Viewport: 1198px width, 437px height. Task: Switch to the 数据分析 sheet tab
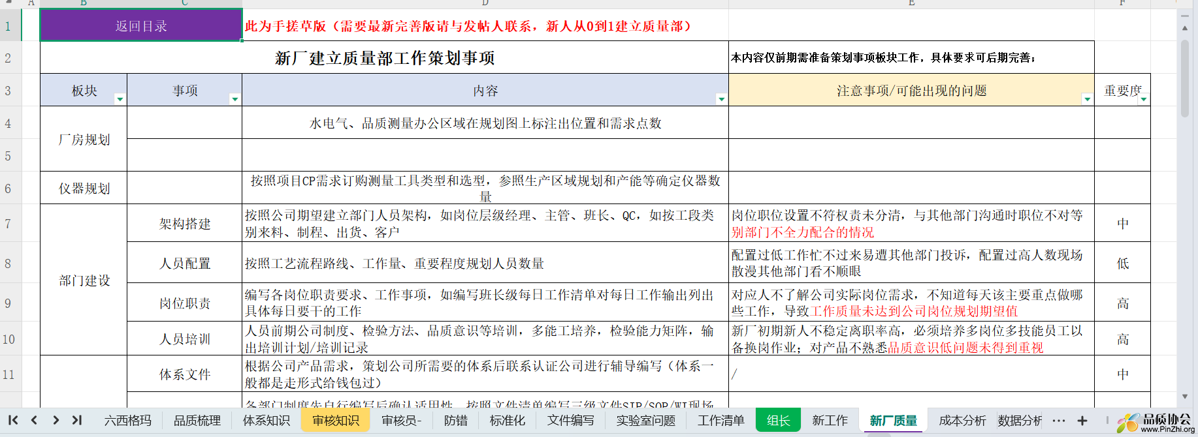point(1020,421)
